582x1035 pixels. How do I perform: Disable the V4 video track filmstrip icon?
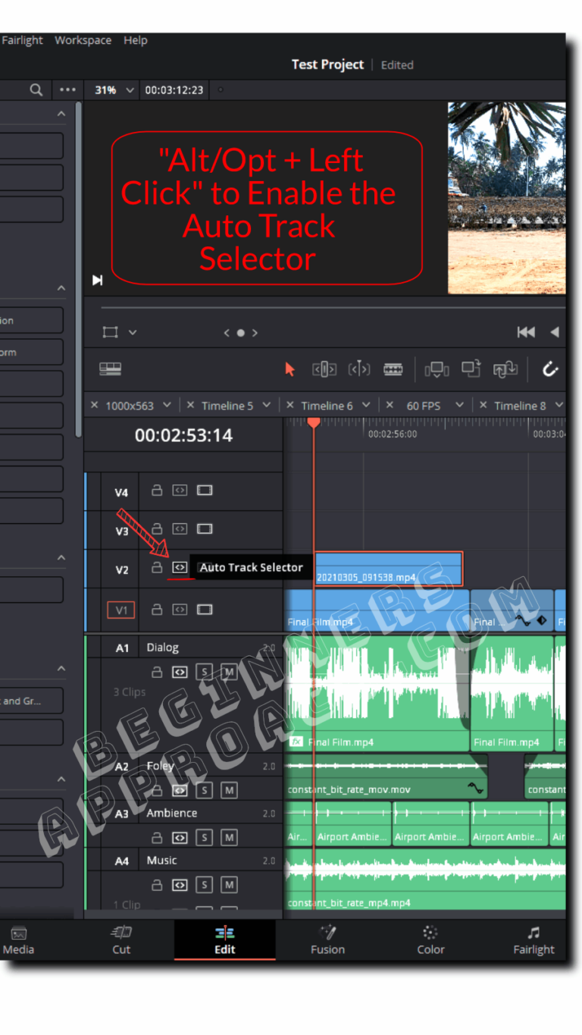(205, 491)
